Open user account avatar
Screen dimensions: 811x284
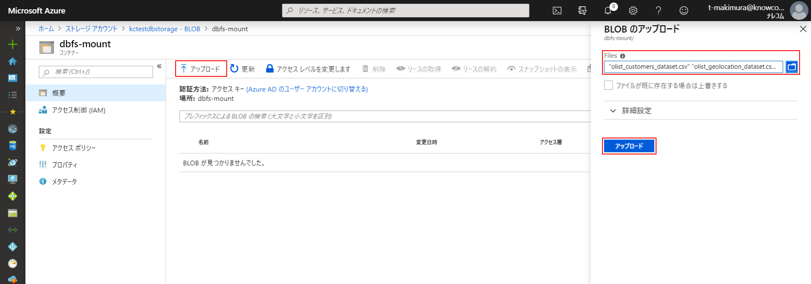[799, 11]
